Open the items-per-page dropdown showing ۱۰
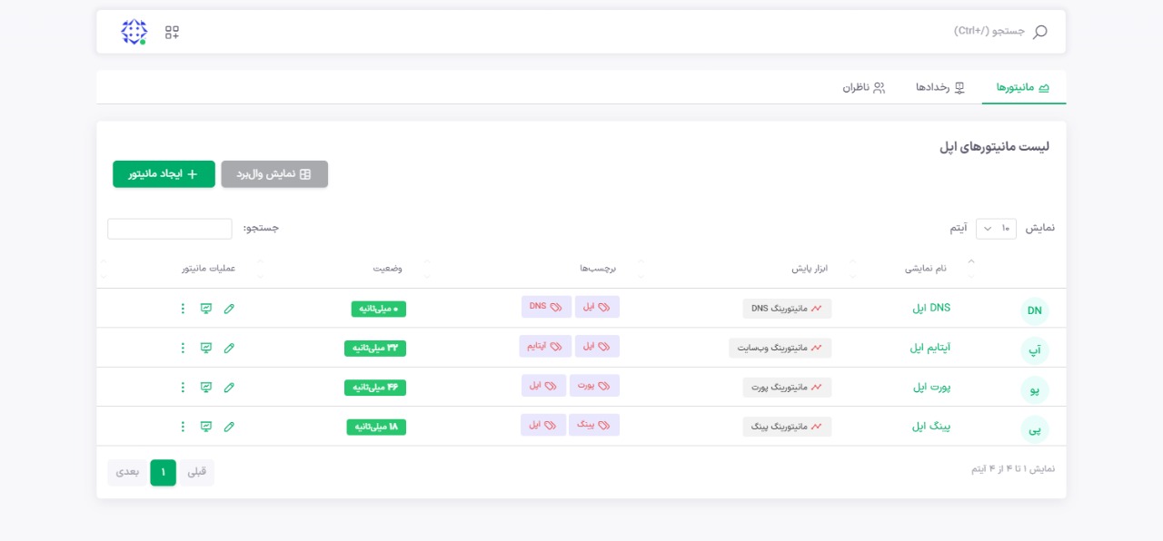Image resolution: width=1163 pixels, height=541 pixels. click(x=996, y=229)
